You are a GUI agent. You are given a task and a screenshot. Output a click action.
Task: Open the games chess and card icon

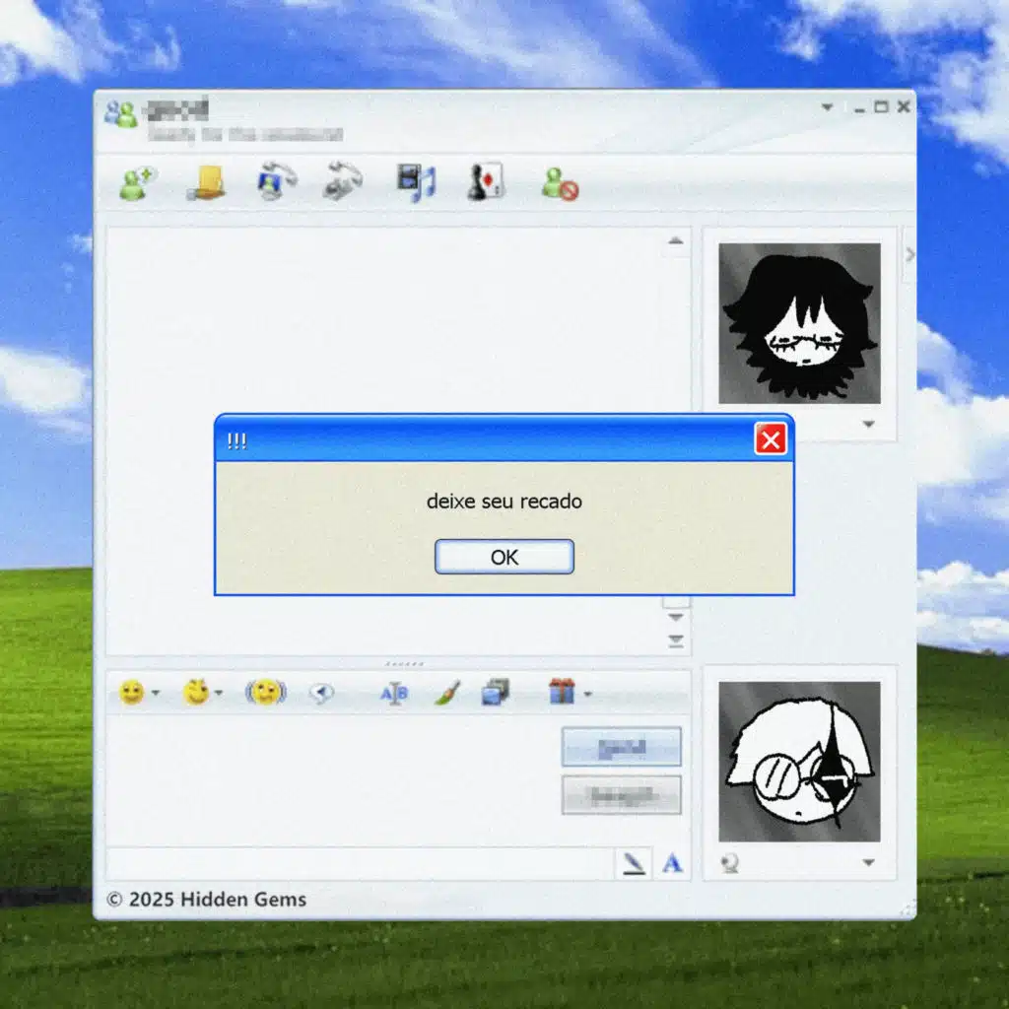(x=486, y=182)
